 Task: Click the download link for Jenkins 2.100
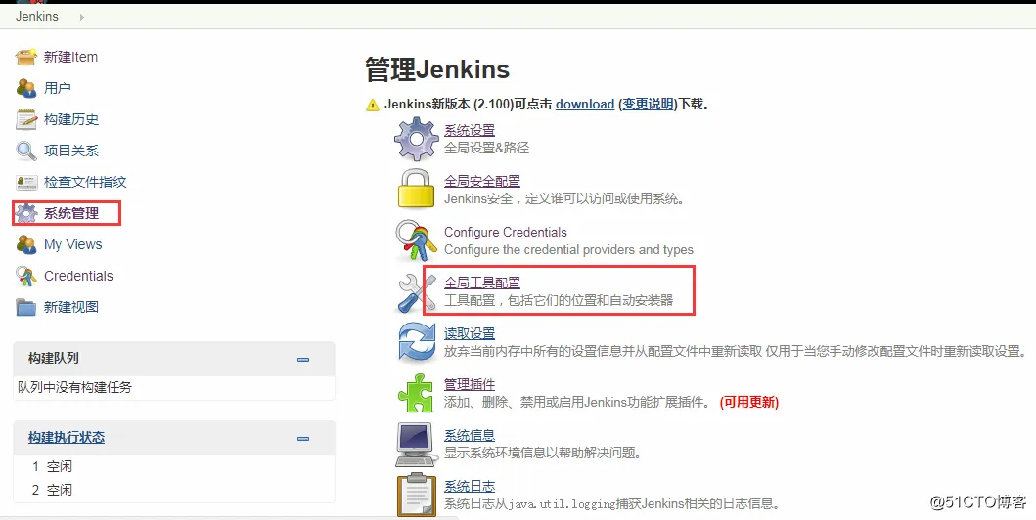click(585, 105)
